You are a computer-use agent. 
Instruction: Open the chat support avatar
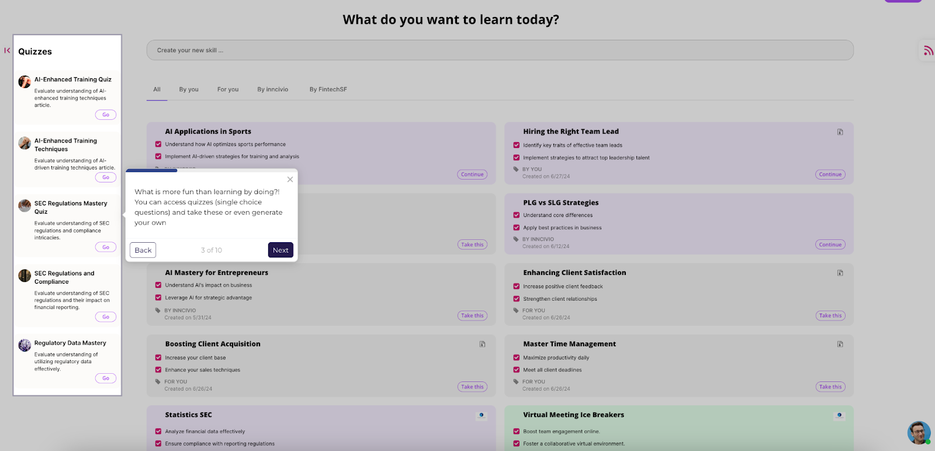coord(919,433)
